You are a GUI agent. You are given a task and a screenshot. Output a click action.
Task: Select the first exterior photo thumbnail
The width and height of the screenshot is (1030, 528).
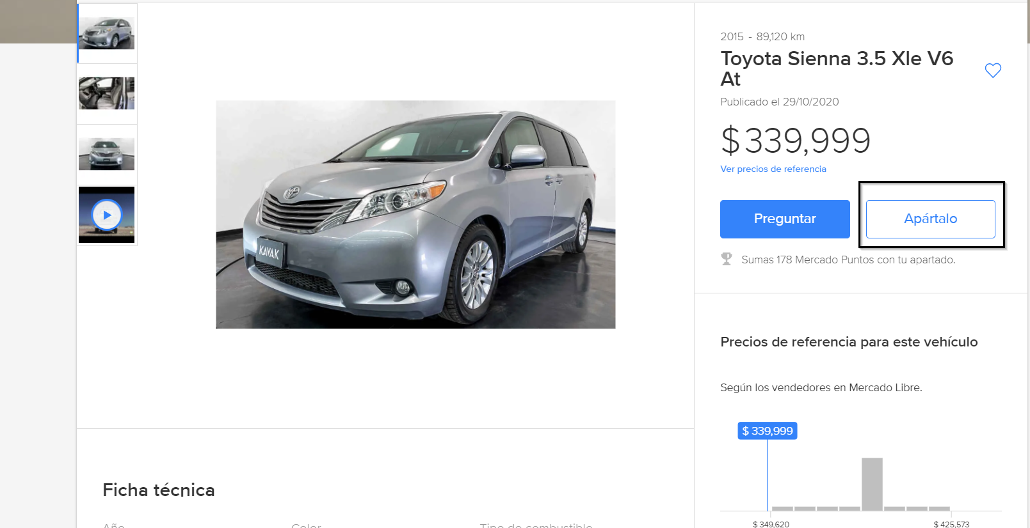click(x=107, y=33)
